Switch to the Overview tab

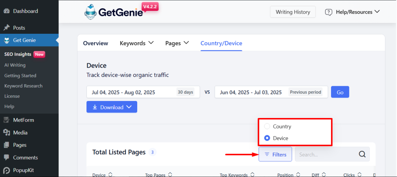[95, 43]
